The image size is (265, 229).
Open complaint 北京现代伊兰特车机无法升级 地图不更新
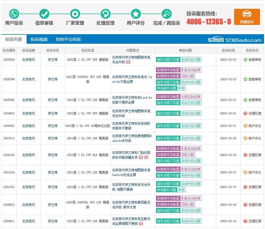(x=131, y=187)
